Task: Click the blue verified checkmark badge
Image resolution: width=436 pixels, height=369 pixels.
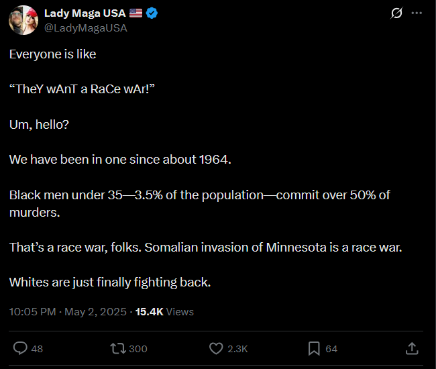Action: coord(152,13)
